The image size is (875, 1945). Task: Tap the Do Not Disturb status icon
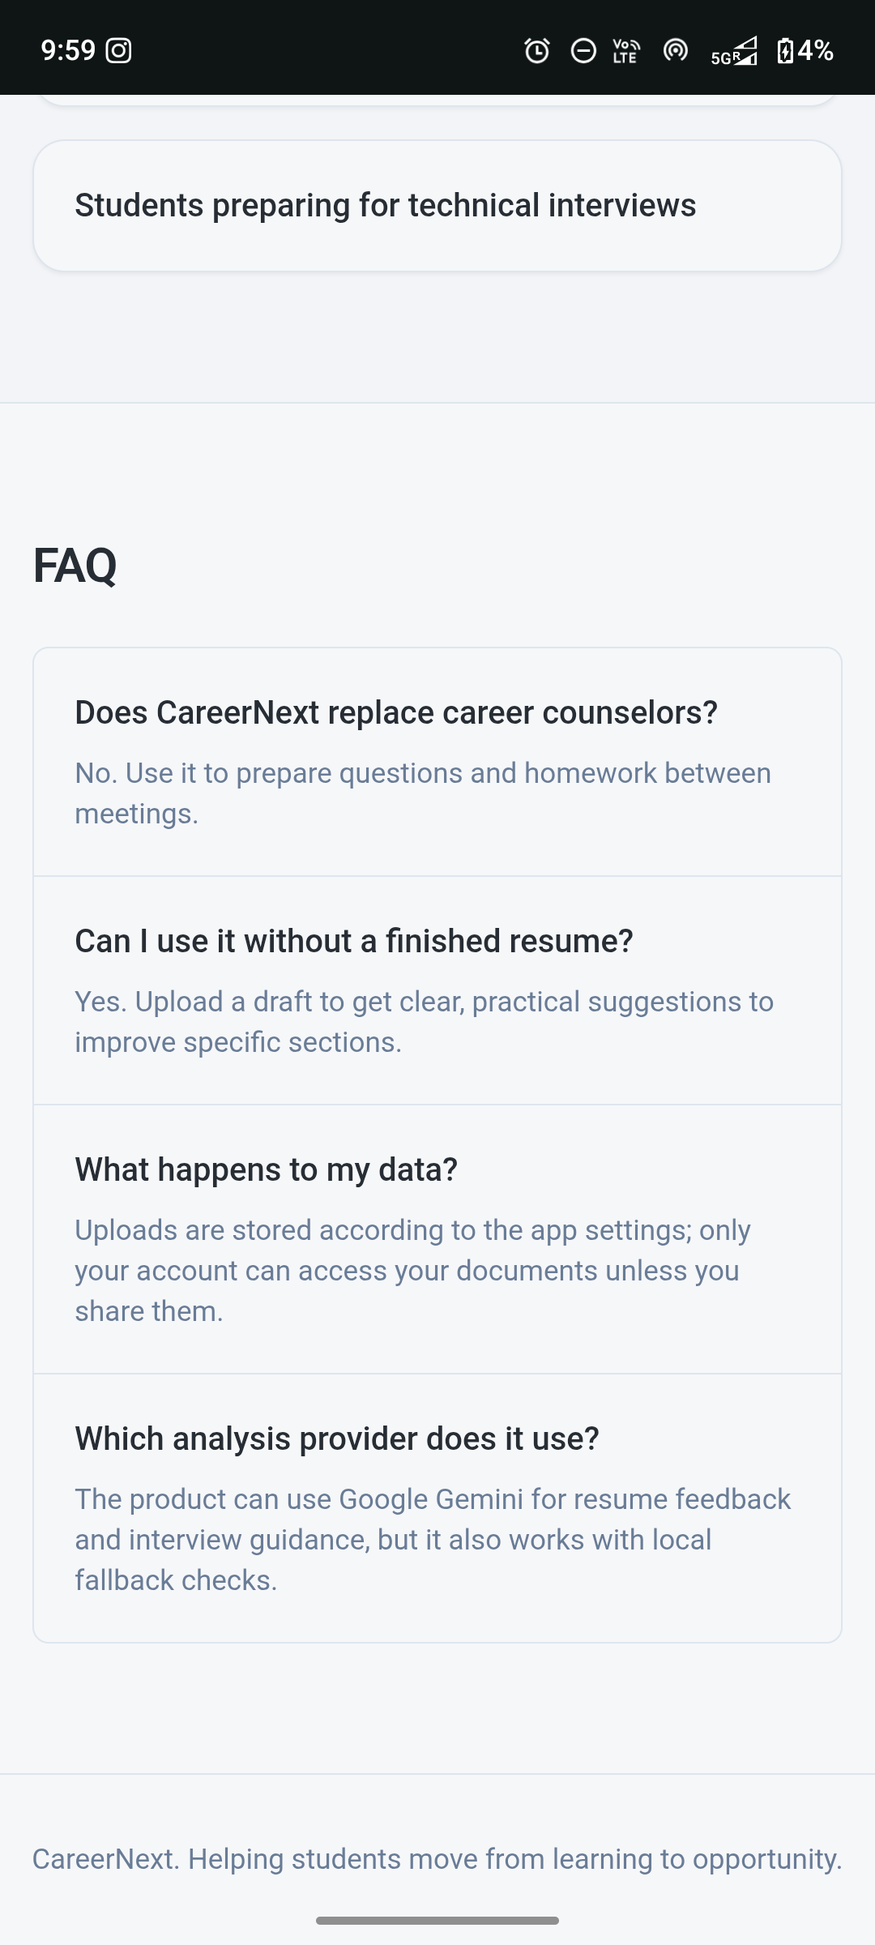tap(583, 51)
